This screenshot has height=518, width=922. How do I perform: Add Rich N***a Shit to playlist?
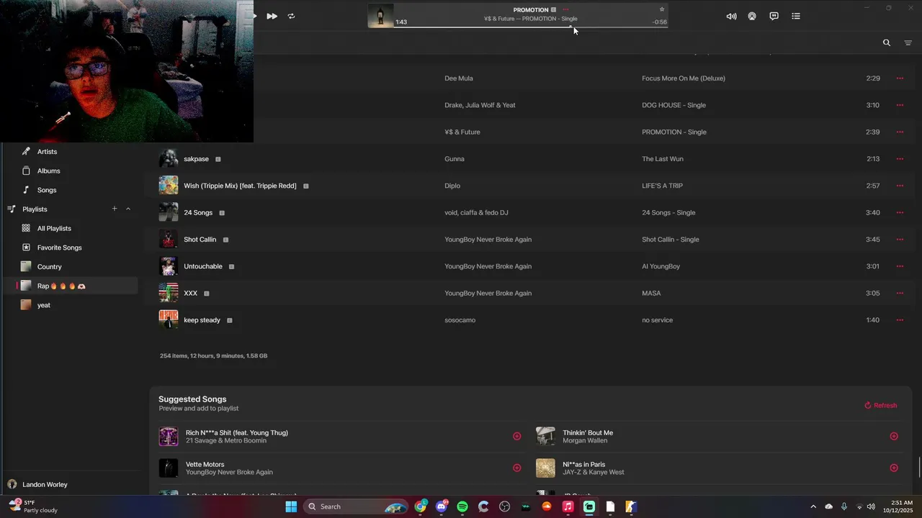point(516,436)
